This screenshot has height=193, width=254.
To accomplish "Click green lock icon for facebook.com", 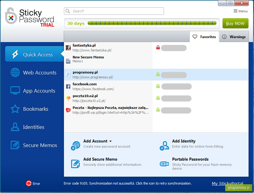I will pos(158,86).
